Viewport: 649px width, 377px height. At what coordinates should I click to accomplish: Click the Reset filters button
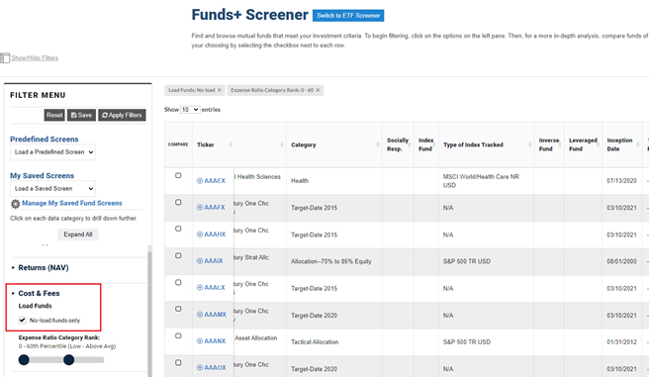(x=54, y=115)
